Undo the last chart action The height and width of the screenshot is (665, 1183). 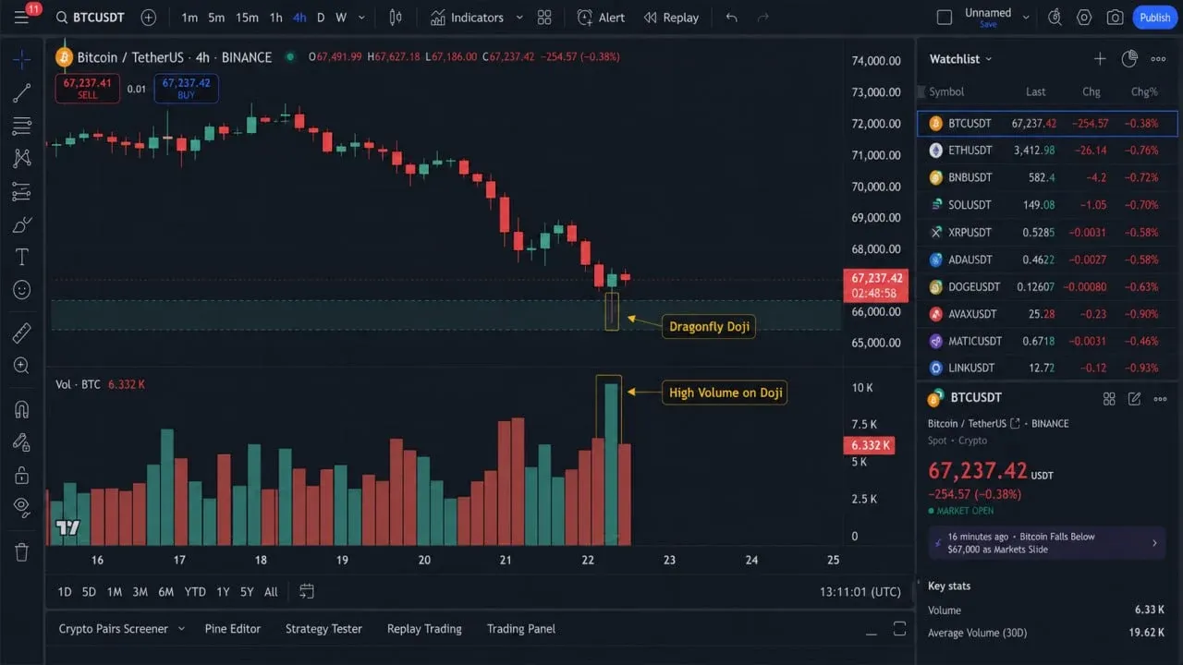click(x=732, y=18)
